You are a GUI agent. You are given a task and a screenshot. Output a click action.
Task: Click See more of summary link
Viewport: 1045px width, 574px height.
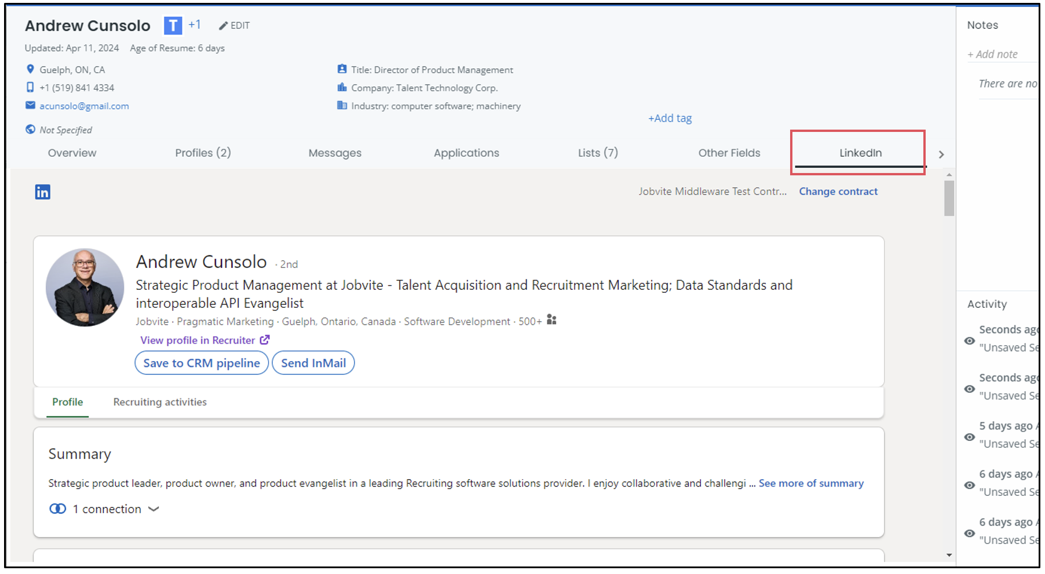(x=811, y=483)
